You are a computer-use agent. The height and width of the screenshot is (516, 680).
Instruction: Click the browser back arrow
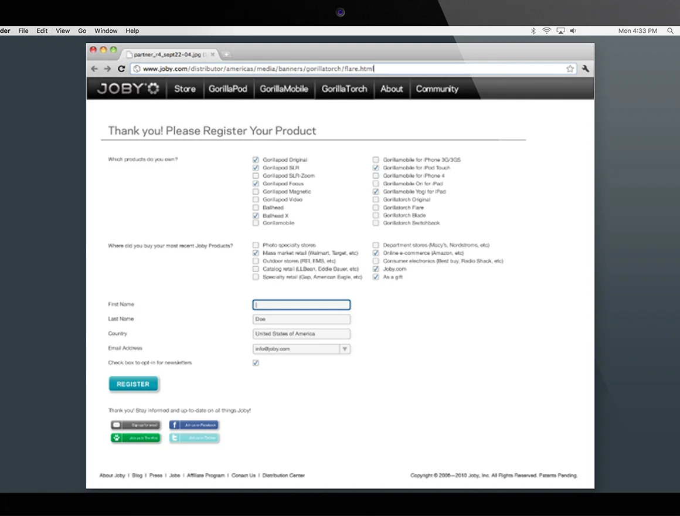[94, 69]
